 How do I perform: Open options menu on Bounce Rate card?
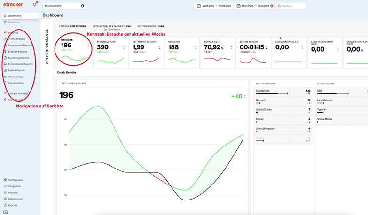click(x=231, y=47)
